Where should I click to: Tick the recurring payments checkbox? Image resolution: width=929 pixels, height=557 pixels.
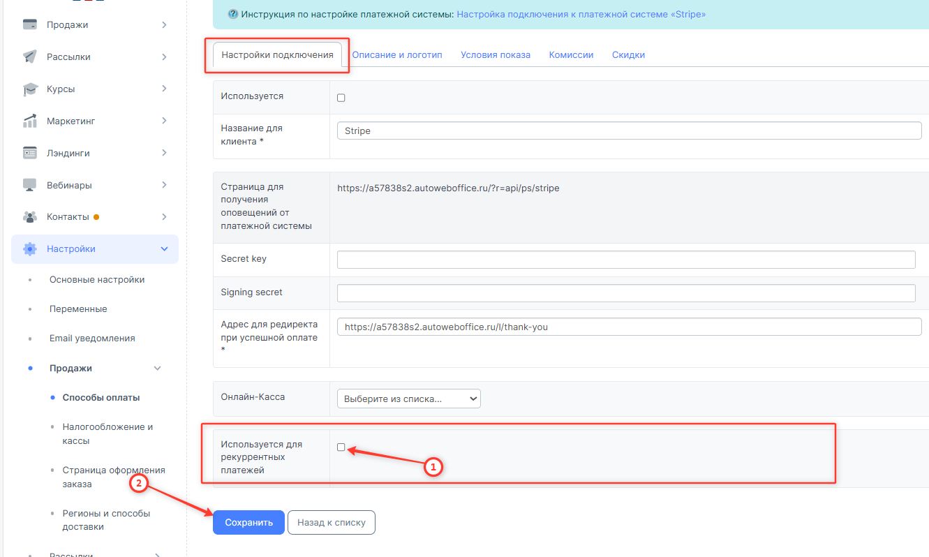341,447
